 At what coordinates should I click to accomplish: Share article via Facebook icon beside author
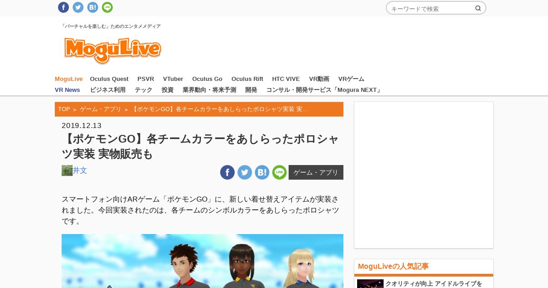pyautogui.click(x=227, y=172)
